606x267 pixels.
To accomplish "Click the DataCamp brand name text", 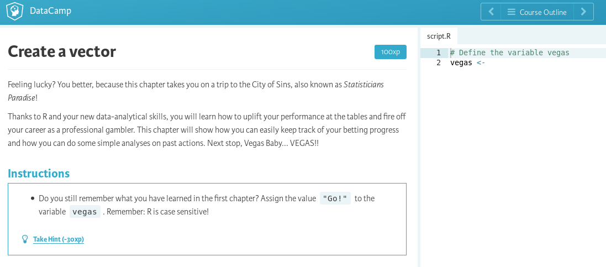I will coord(50,11).
